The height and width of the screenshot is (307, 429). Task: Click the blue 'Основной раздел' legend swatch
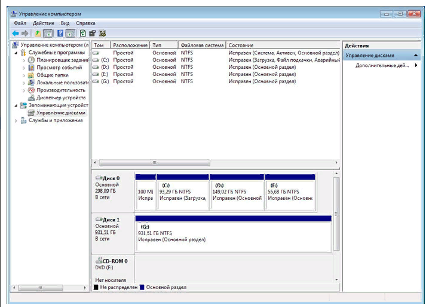(142, 287)
